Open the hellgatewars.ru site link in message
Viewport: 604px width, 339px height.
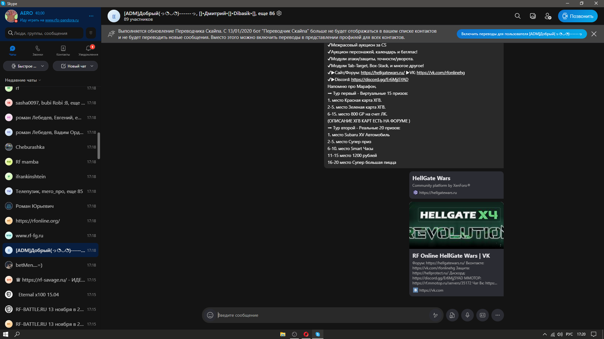coord(383,73)
